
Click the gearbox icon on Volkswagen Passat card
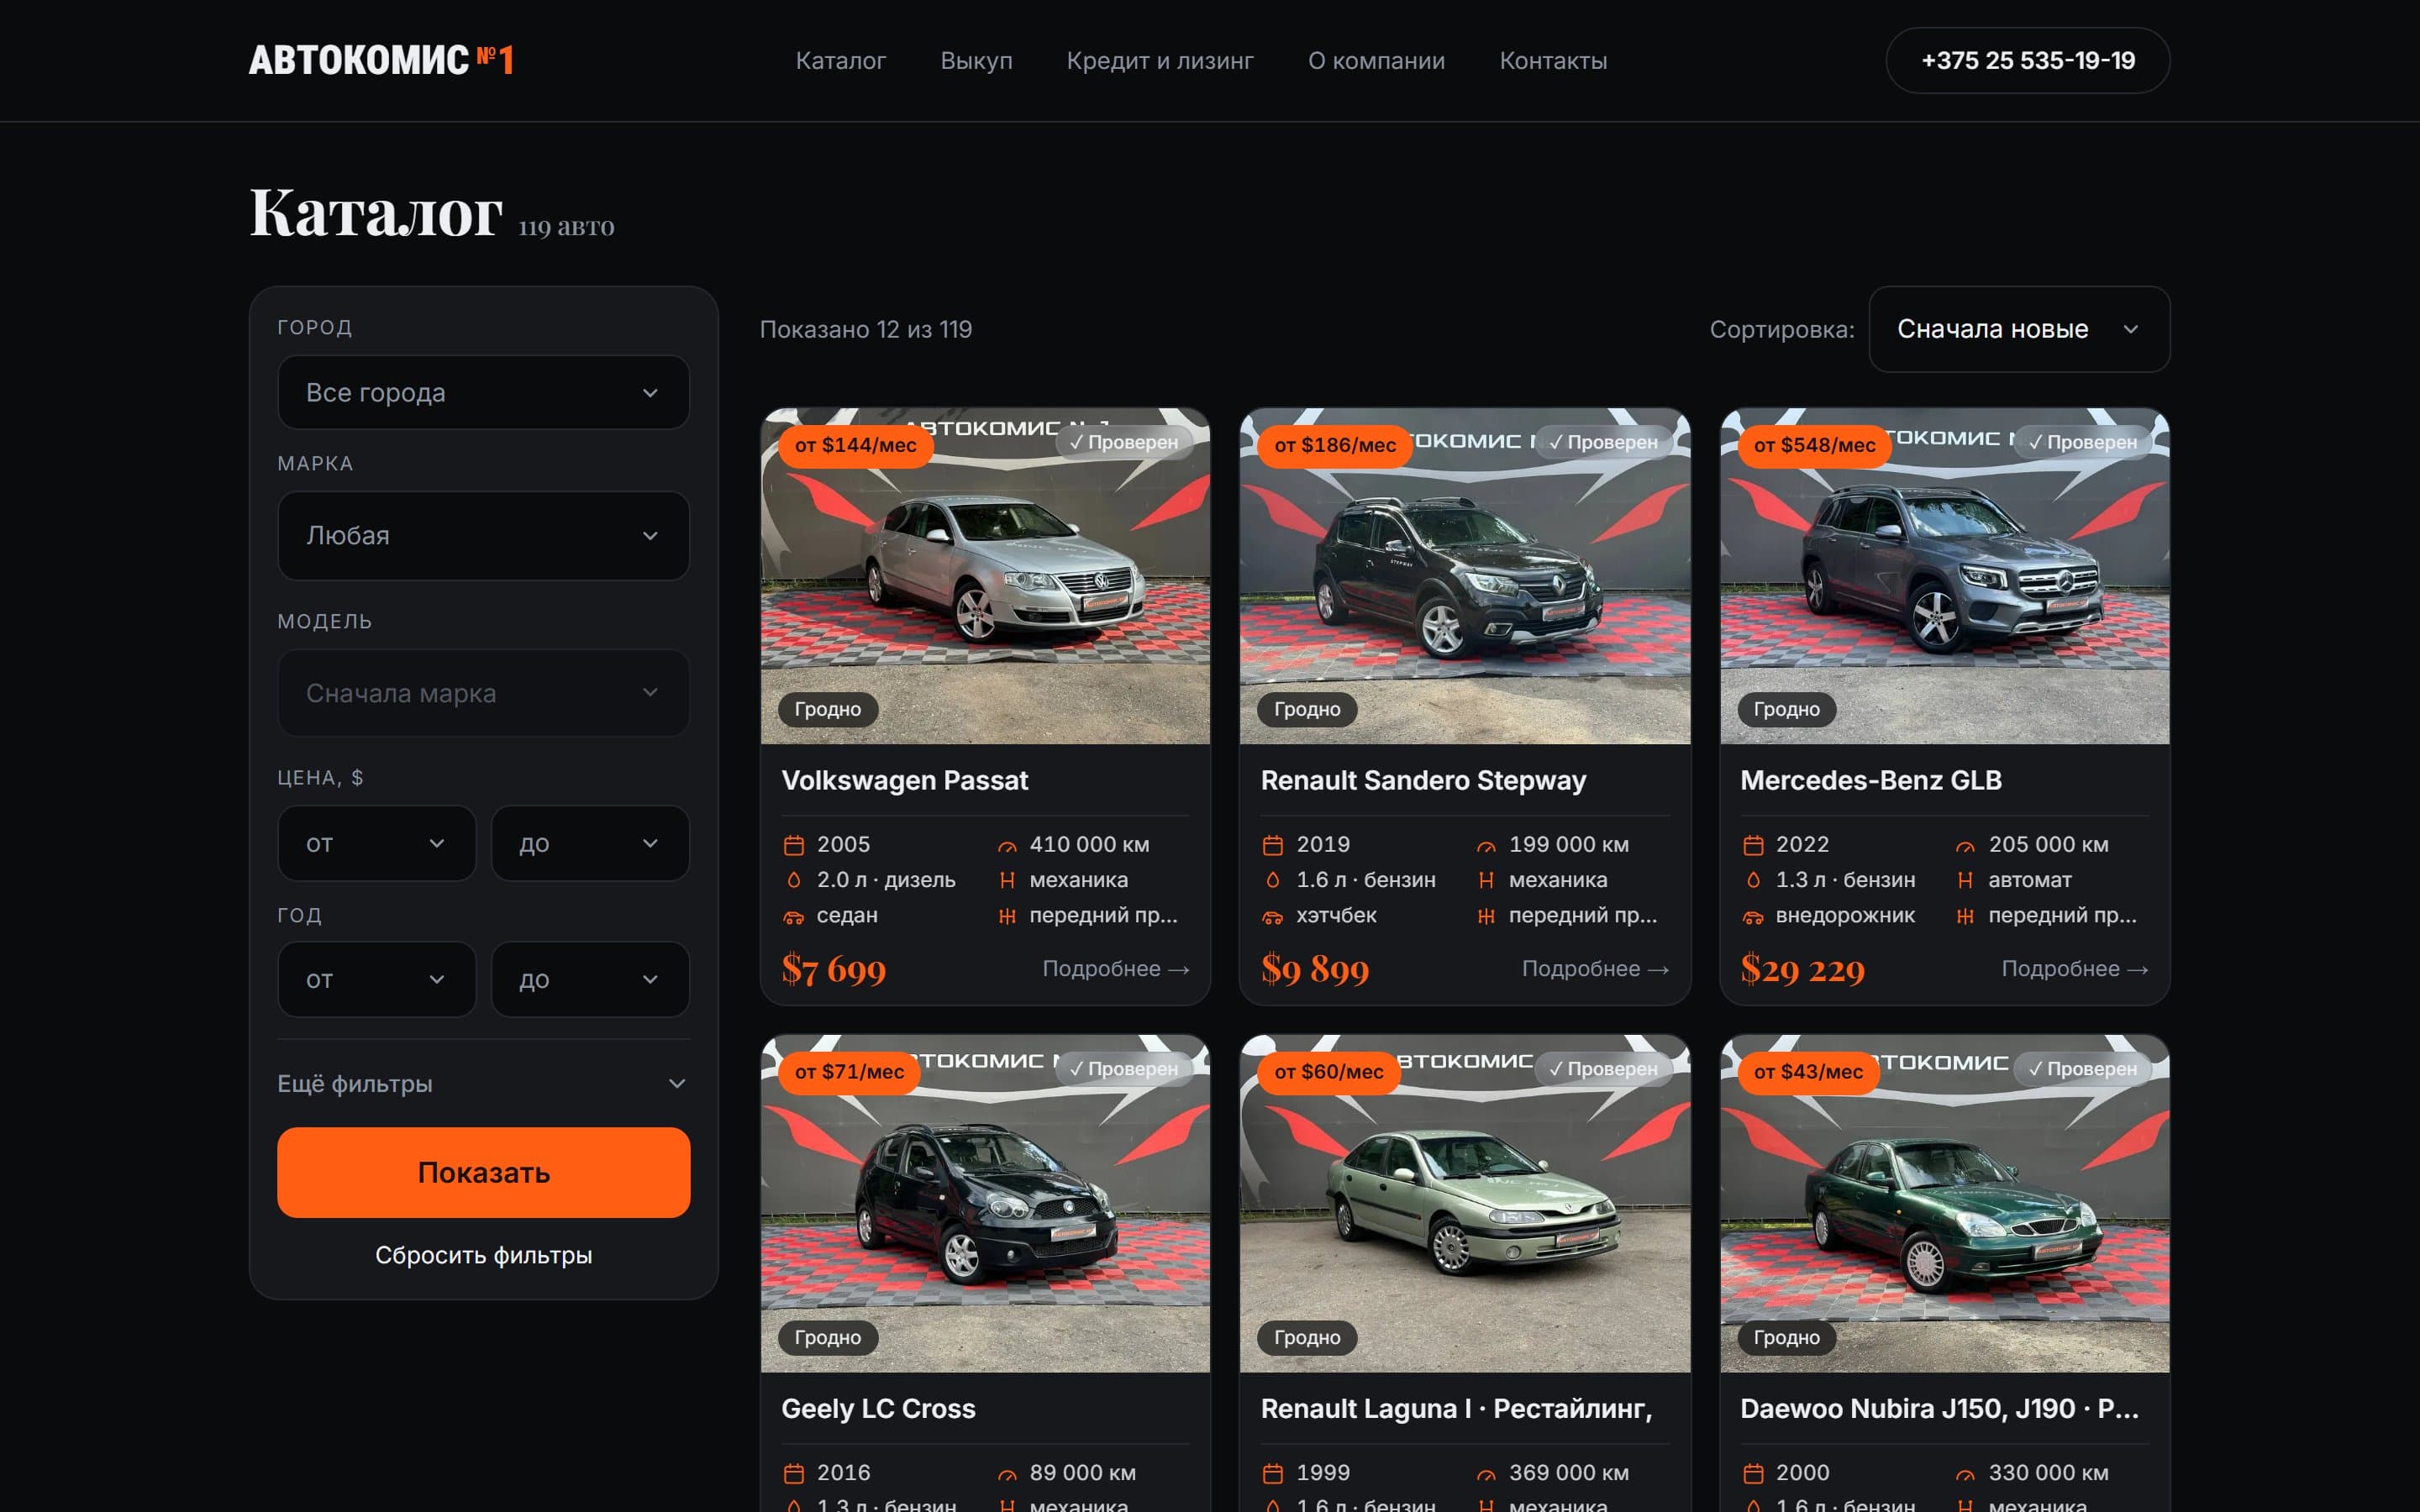click(1007, 880)
